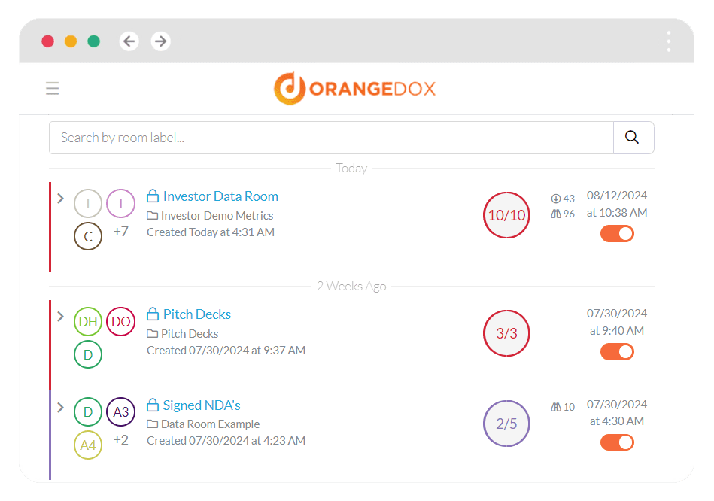Click the Orangedox logo
Screen dimensions: 714x501
354,88
